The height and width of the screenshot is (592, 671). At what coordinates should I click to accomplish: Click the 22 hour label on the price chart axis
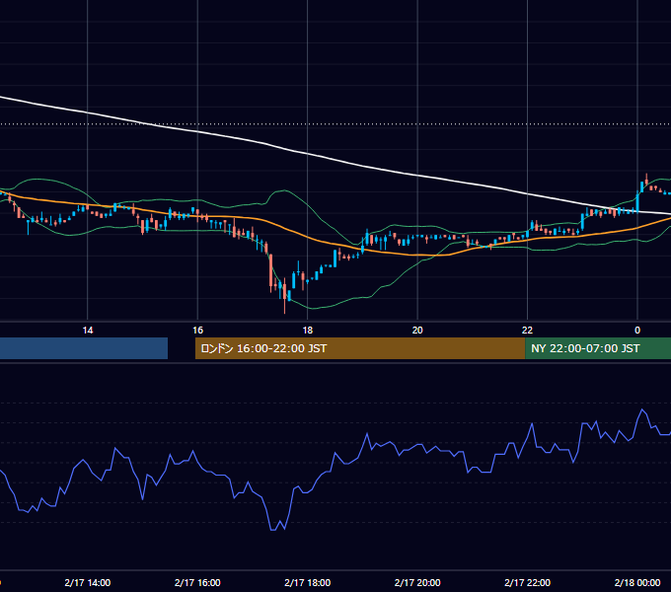point(527,331)
